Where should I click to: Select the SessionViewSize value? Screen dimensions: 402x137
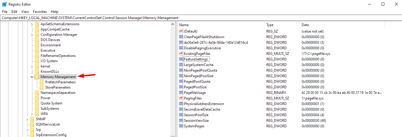196,121
